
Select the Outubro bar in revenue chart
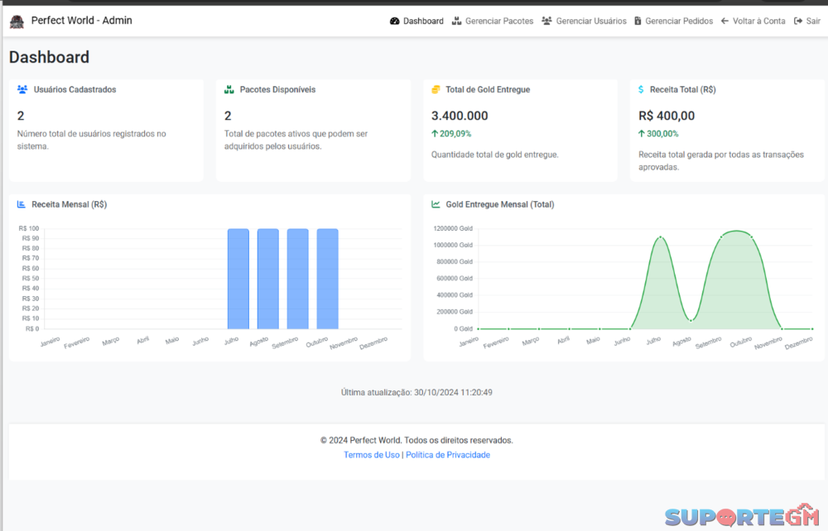(327, 279)
